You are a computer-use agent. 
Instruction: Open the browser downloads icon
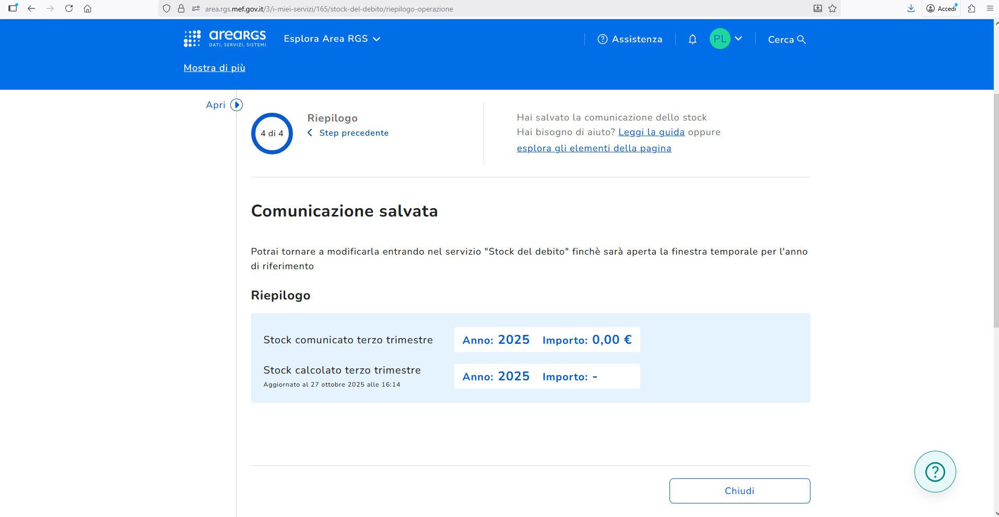tap(911, 8)
